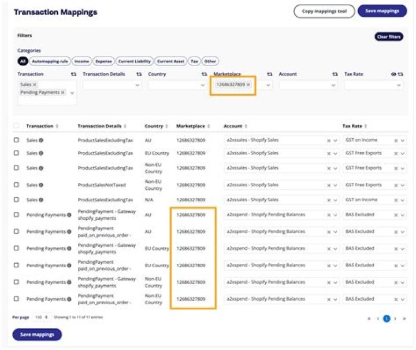Click the swap icon beside Country filter label

coord(204,75)
